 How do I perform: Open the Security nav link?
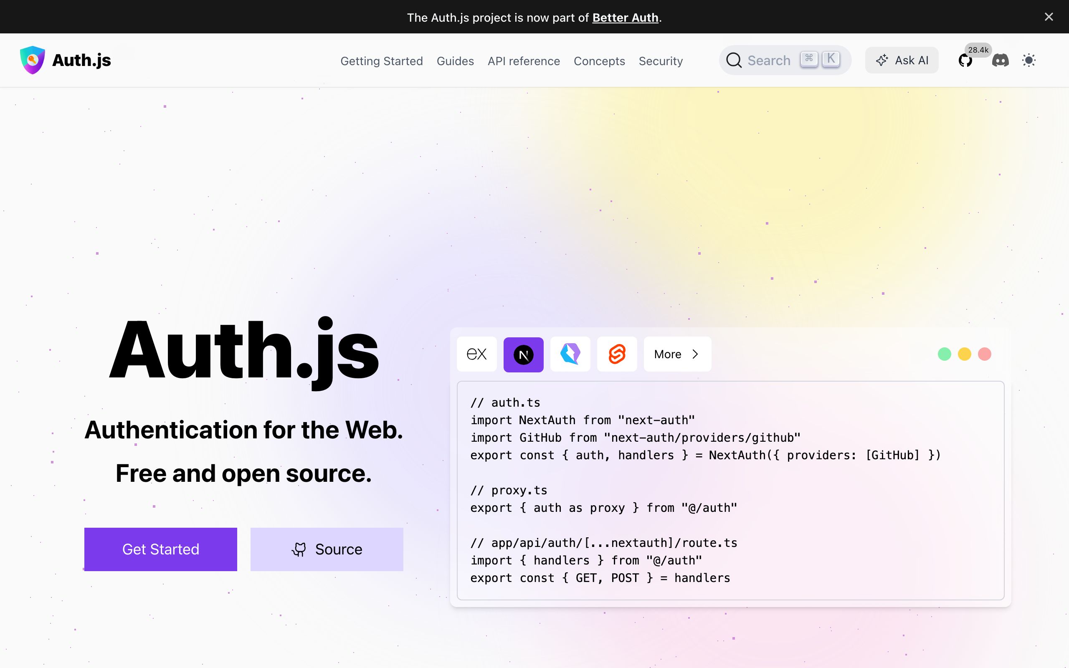tap(660, 61)
